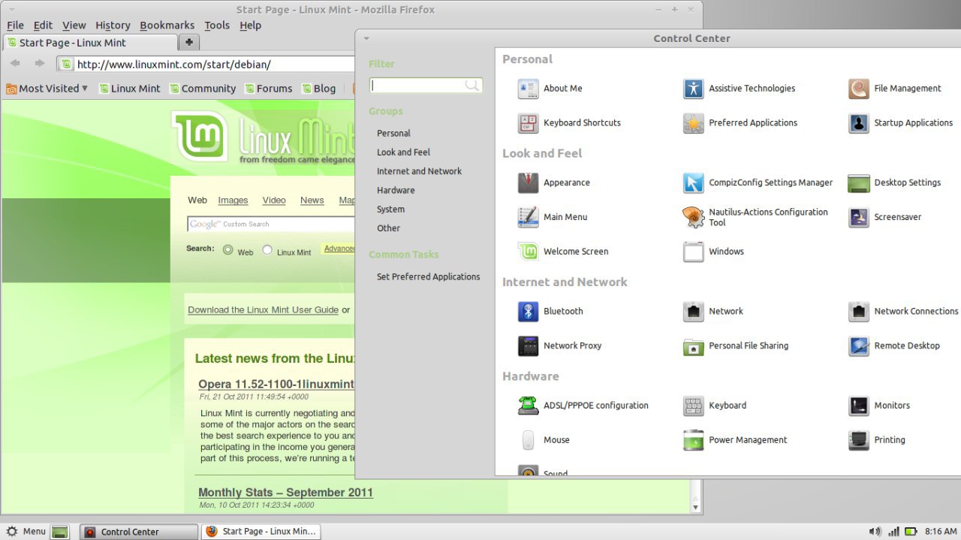Filter by Look and Feel group
This screenshot has height=540, width=961.
point(403,152)
